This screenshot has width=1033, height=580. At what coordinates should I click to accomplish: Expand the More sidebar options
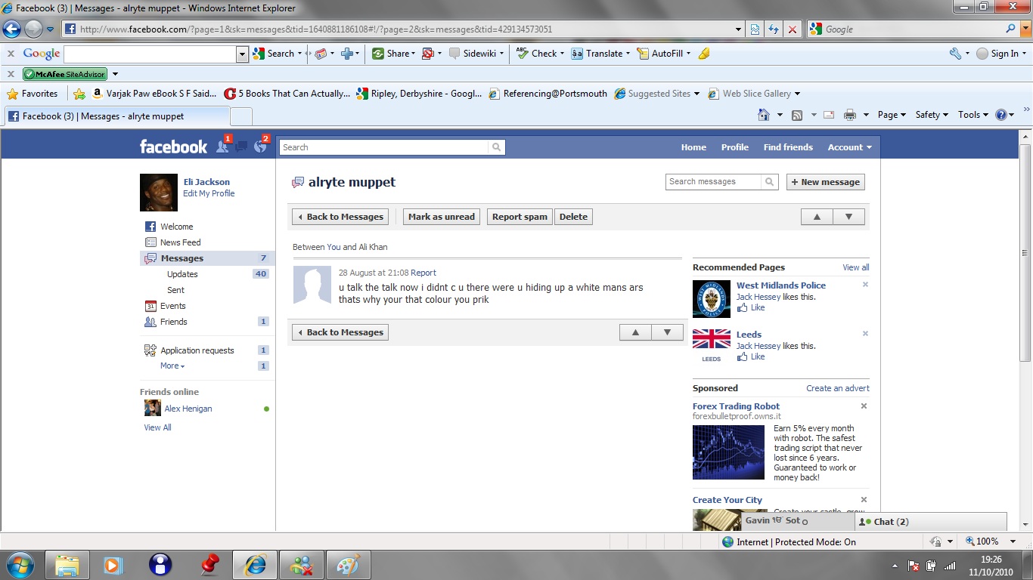click(x=172, y=366)
